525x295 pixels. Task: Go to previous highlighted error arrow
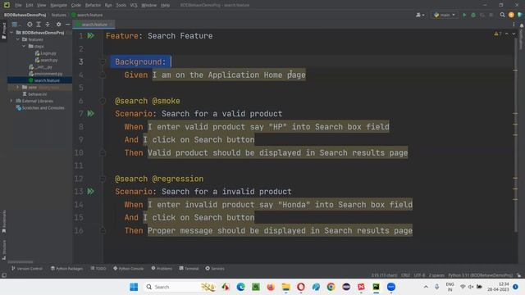tap(507, 34)
